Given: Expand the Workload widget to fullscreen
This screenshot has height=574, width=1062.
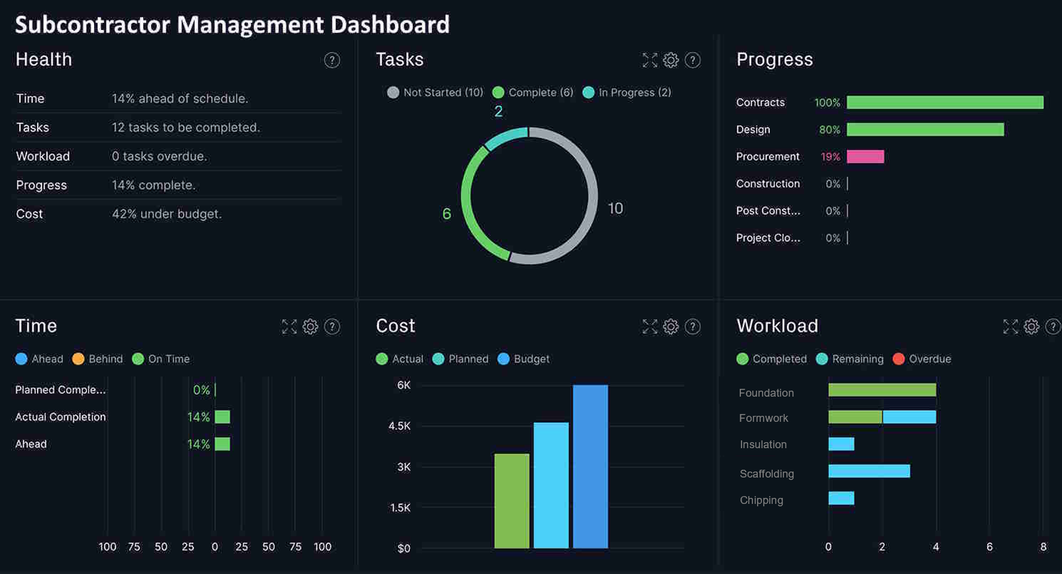Looking at the screenshot, I should pos(1010,327).
